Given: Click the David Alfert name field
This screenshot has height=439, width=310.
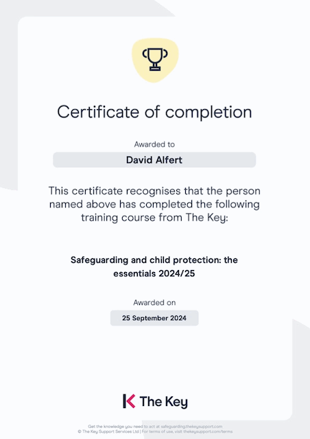Looking at the screenshot, I should 154,160.
